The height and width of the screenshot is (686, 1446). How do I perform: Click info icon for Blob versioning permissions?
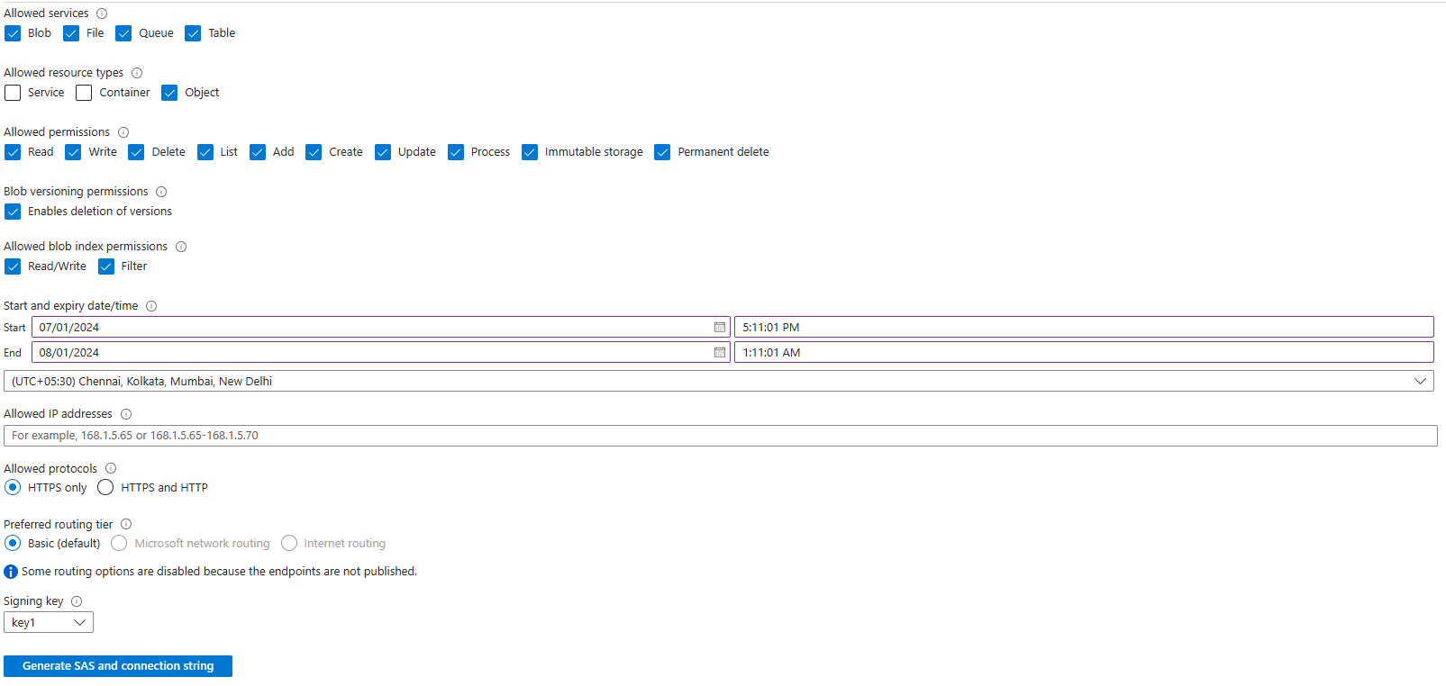point(161,192)
